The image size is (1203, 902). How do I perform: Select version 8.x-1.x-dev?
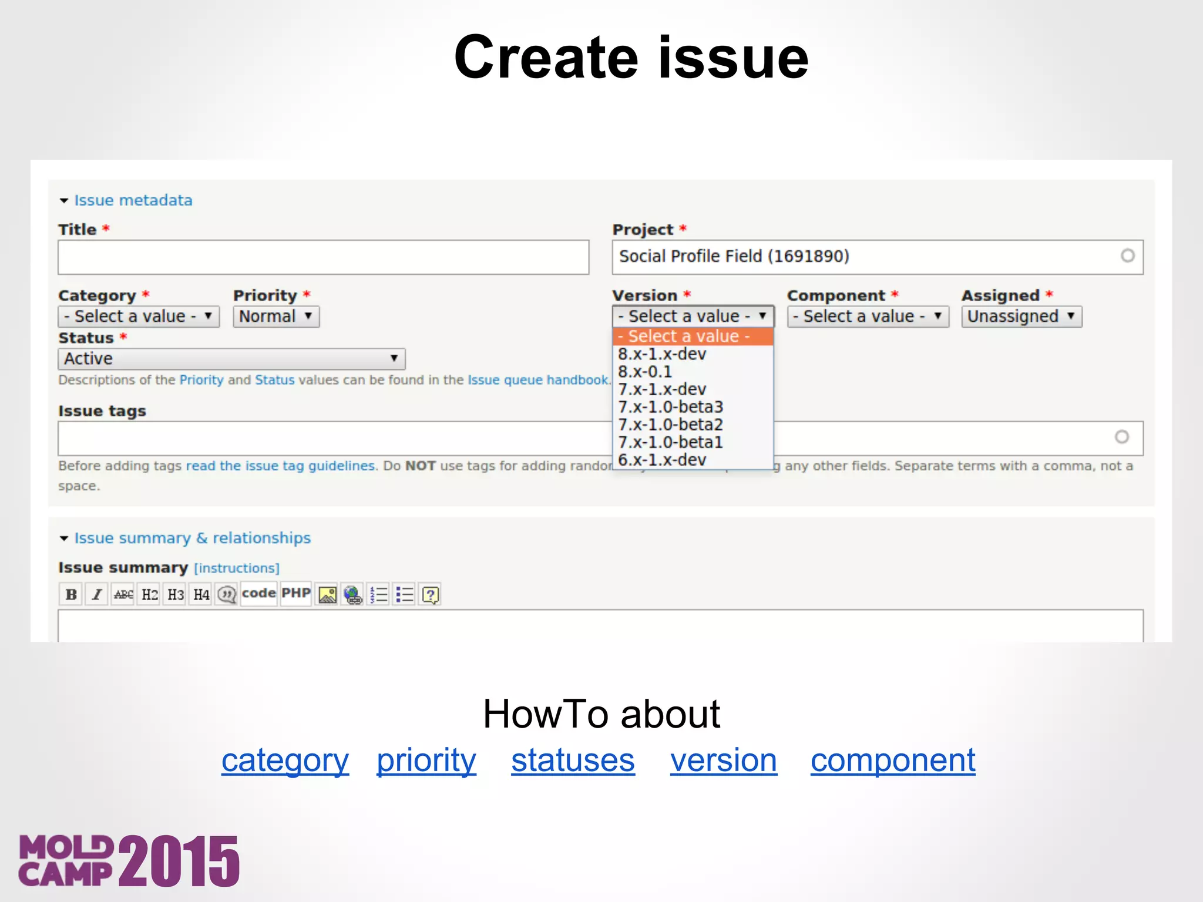click(693, 354)
